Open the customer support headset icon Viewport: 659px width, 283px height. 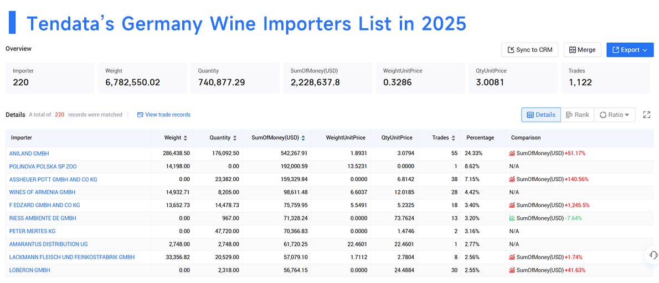click(653, 254)
